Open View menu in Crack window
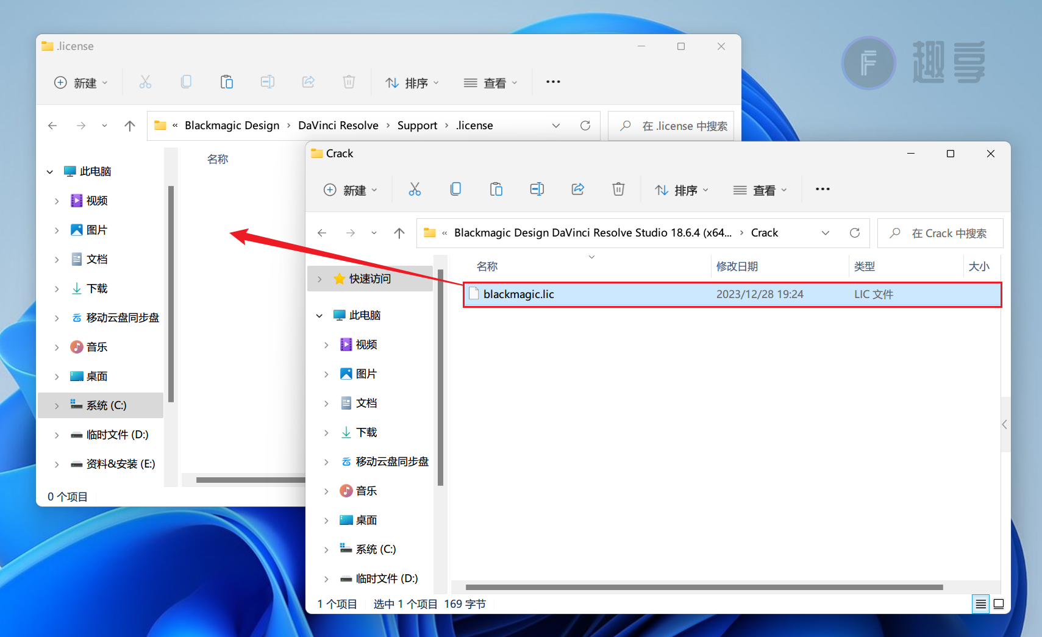1042x637 pixels. coord(760,190)
